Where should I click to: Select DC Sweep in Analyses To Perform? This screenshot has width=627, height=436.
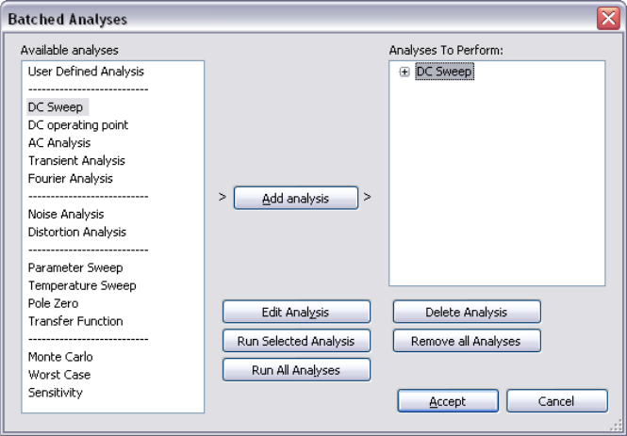point(444,72)
